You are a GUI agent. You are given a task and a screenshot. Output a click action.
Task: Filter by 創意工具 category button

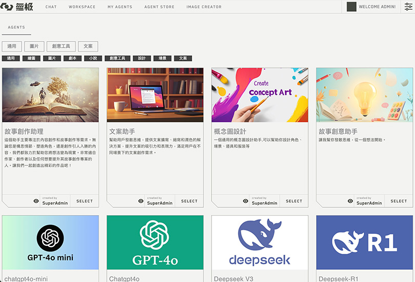61,46
